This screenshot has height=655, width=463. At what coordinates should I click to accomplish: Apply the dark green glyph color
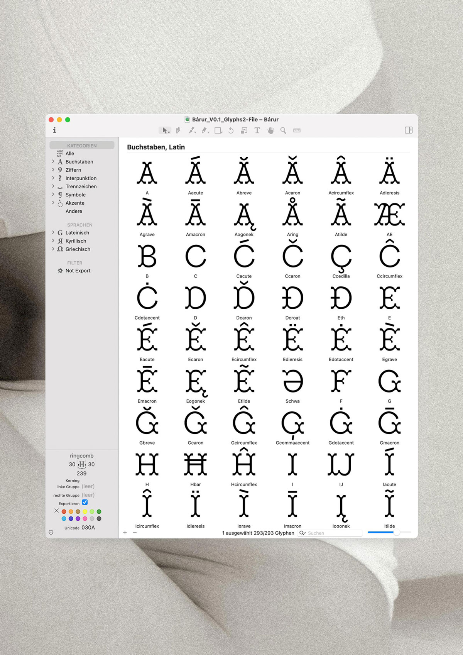pyautogui.click(x=99, y=511)
